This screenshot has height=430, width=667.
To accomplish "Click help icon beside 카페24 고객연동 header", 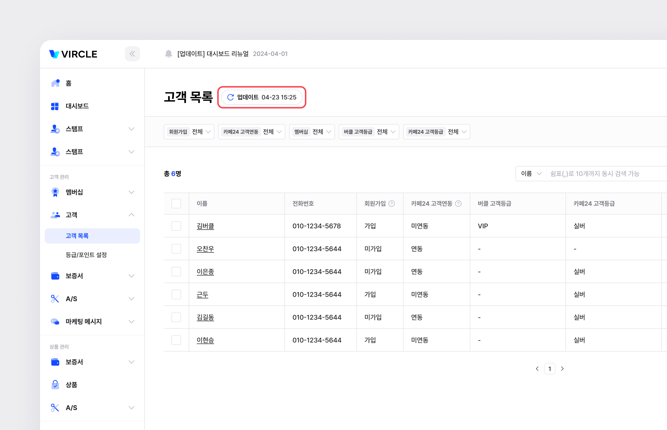I will coord(458,204).
